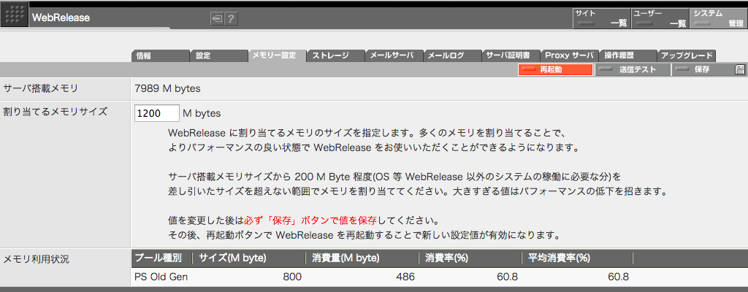Open the システム 管理 button
The width and height of the screenshot is (748, 292).
(x=719, y=18)
